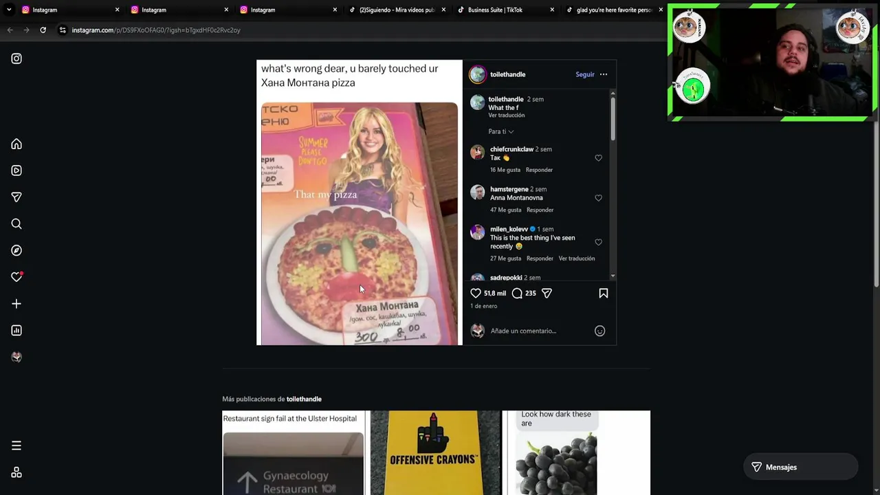Open toilethandle profile from post header
The height and width of the screenshot is (495, 880).
(x=507, y=74)
